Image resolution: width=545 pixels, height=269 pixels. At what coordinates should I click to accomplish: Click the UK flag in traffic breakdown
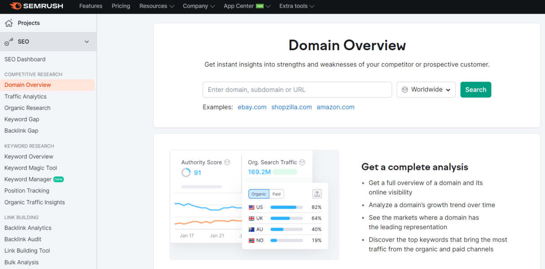(251, 218)
